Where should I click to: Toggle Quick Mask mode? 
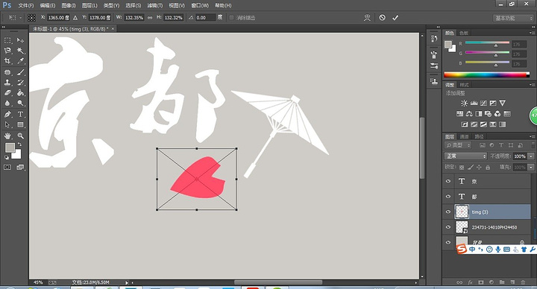7,168
